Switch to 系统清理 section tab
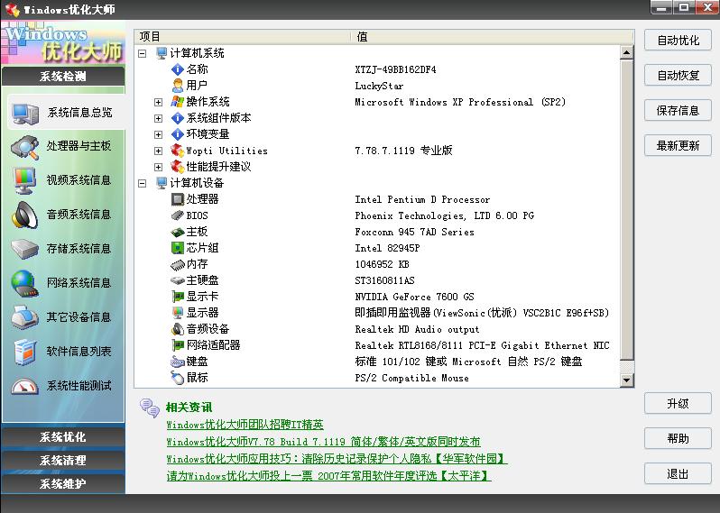 click(x=63, y=461)
